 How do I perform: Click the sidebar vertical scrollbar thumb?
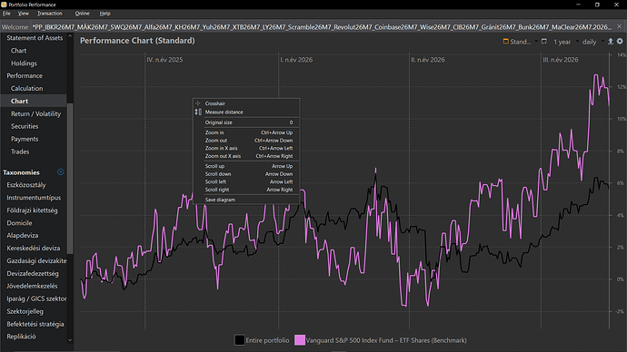point(70,179)
